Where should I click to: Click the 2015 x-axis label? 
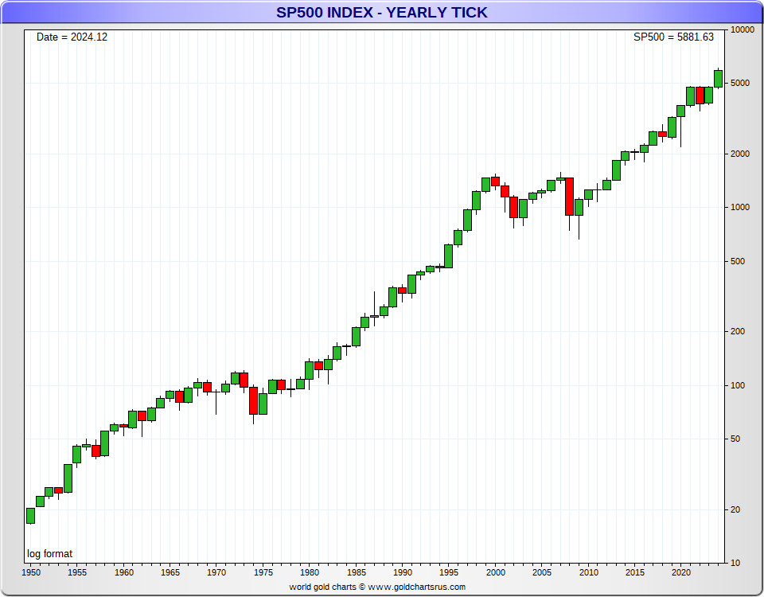pos(635,572)
